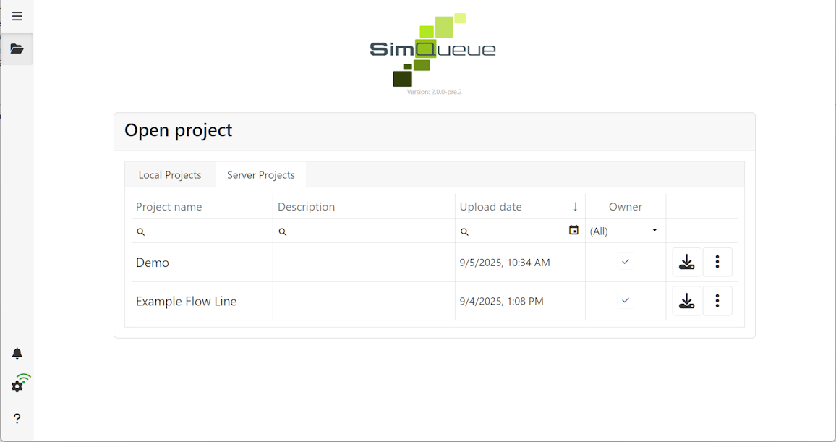Screen dimensions: 836x442
Task: Select the Server Projects tab
Action: coord(261,174)
